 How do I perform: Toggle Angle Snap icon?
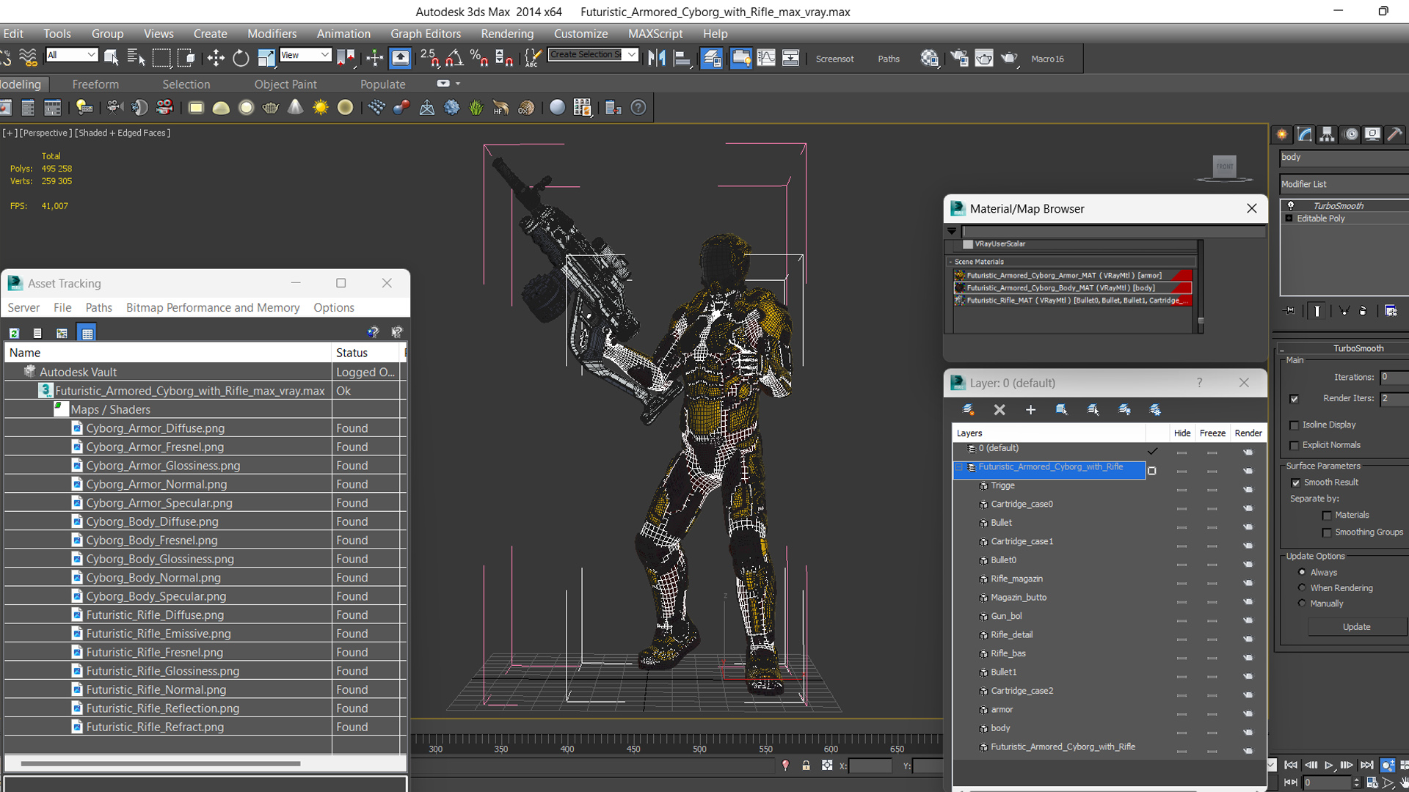click(x=454, y=58)
